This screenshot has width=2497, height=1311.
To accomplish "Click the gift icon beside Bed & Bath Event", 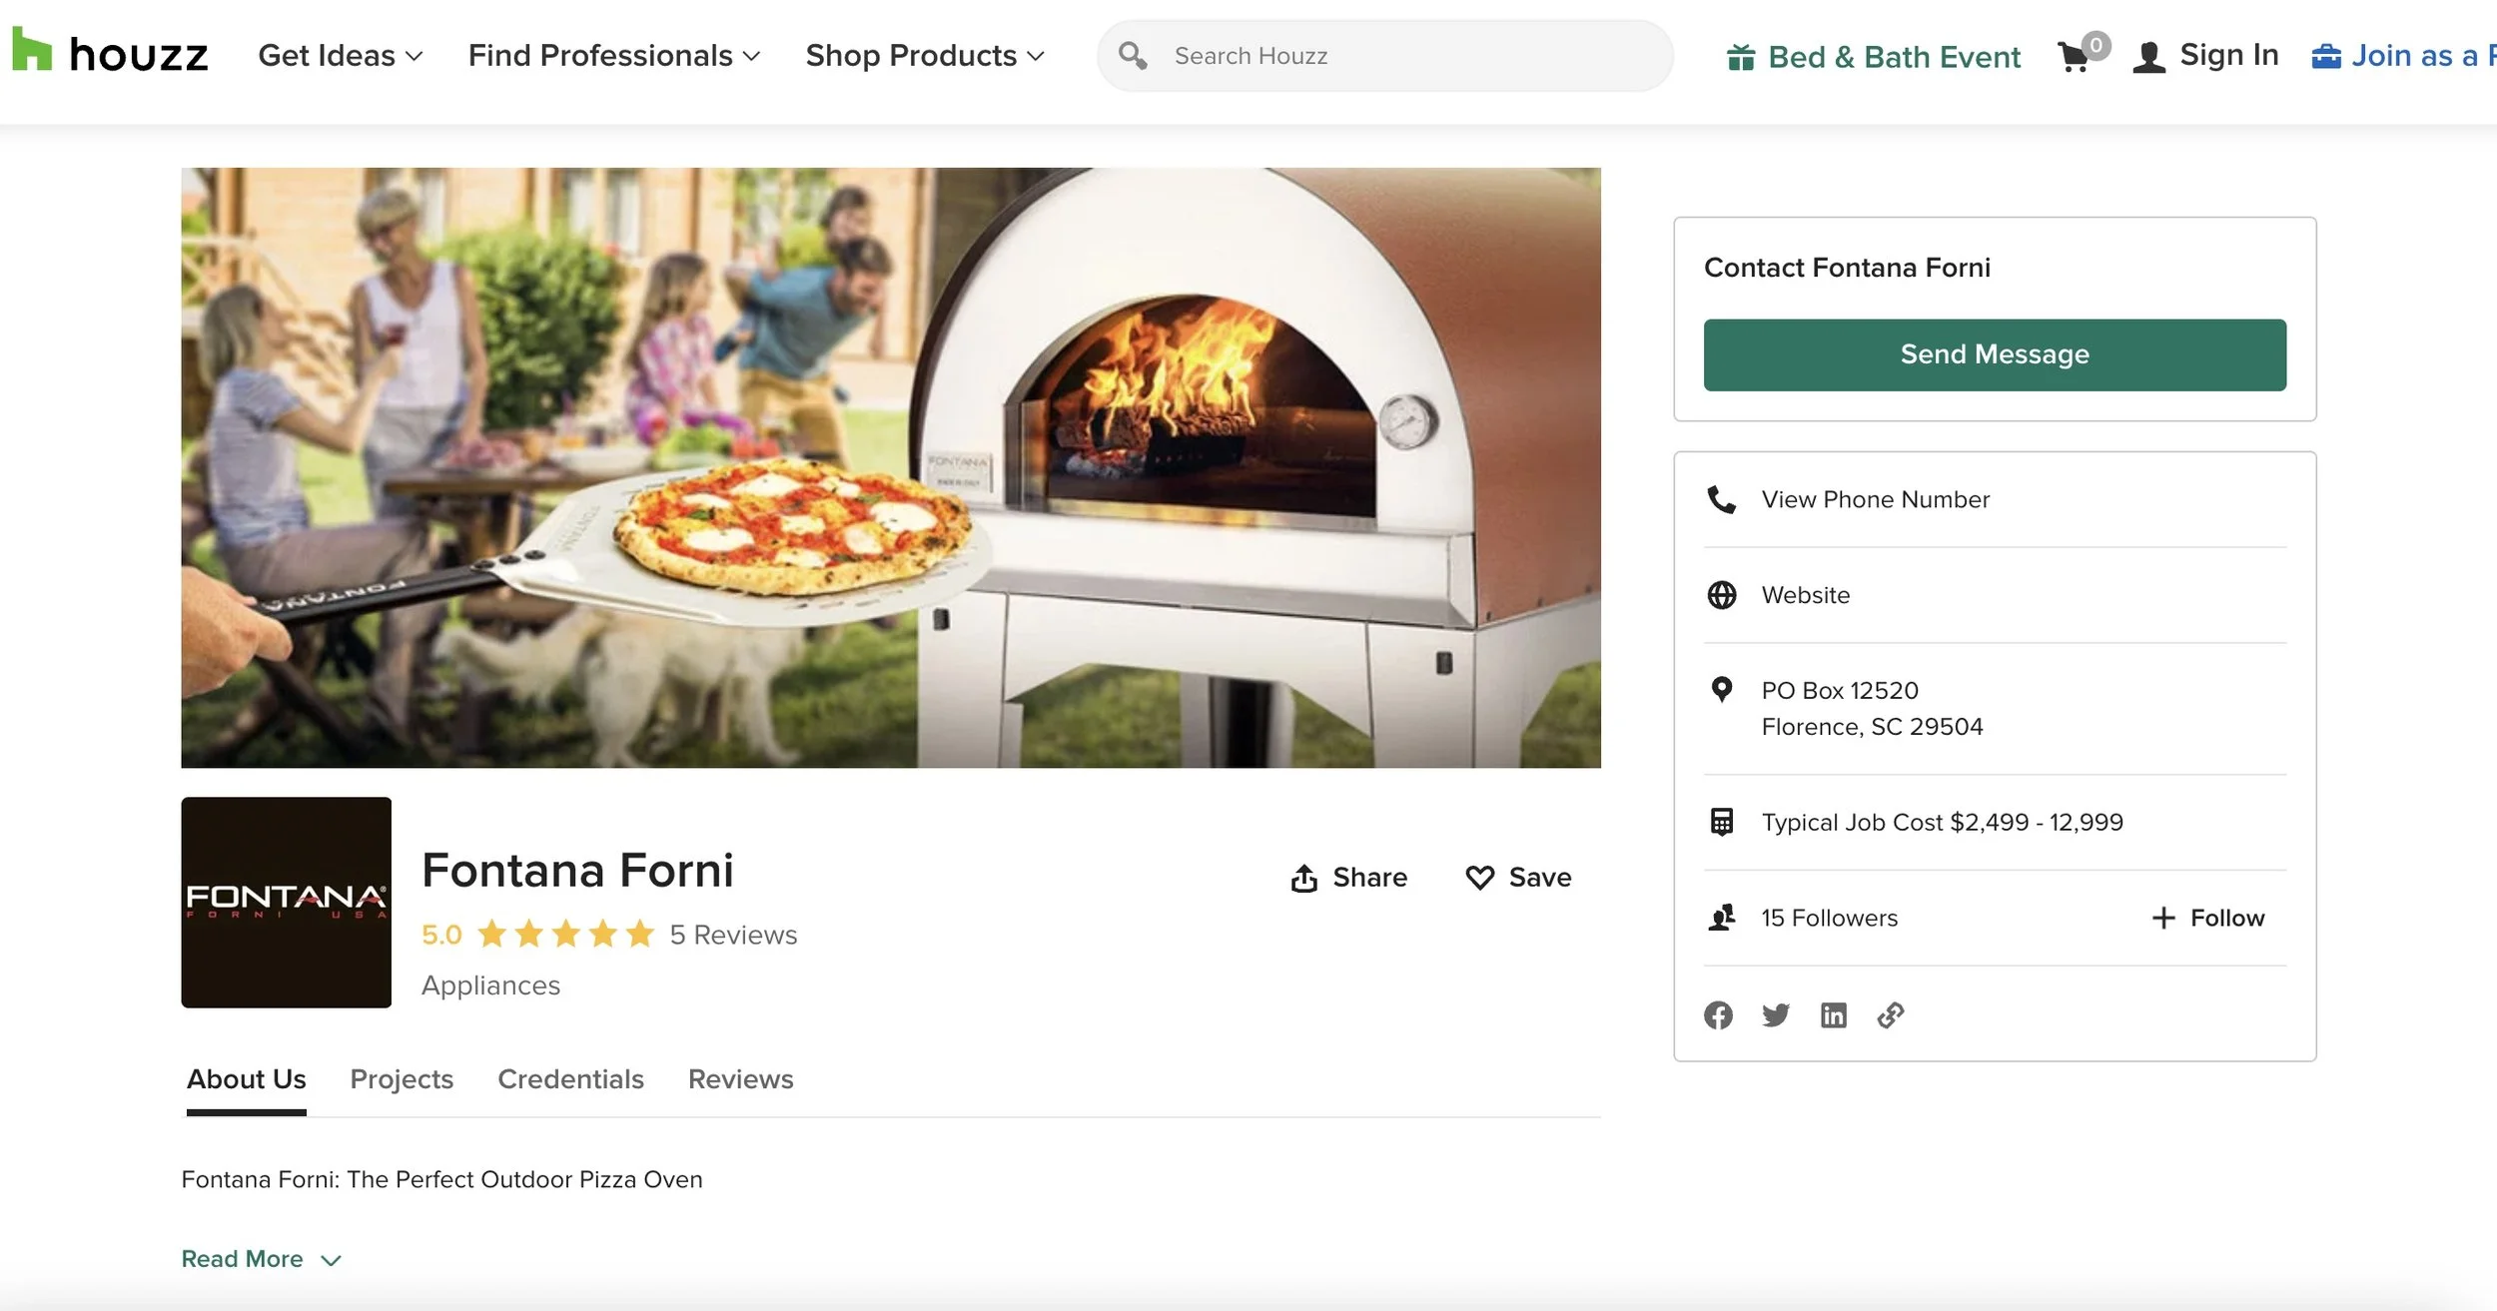I will pos(1741,57).
